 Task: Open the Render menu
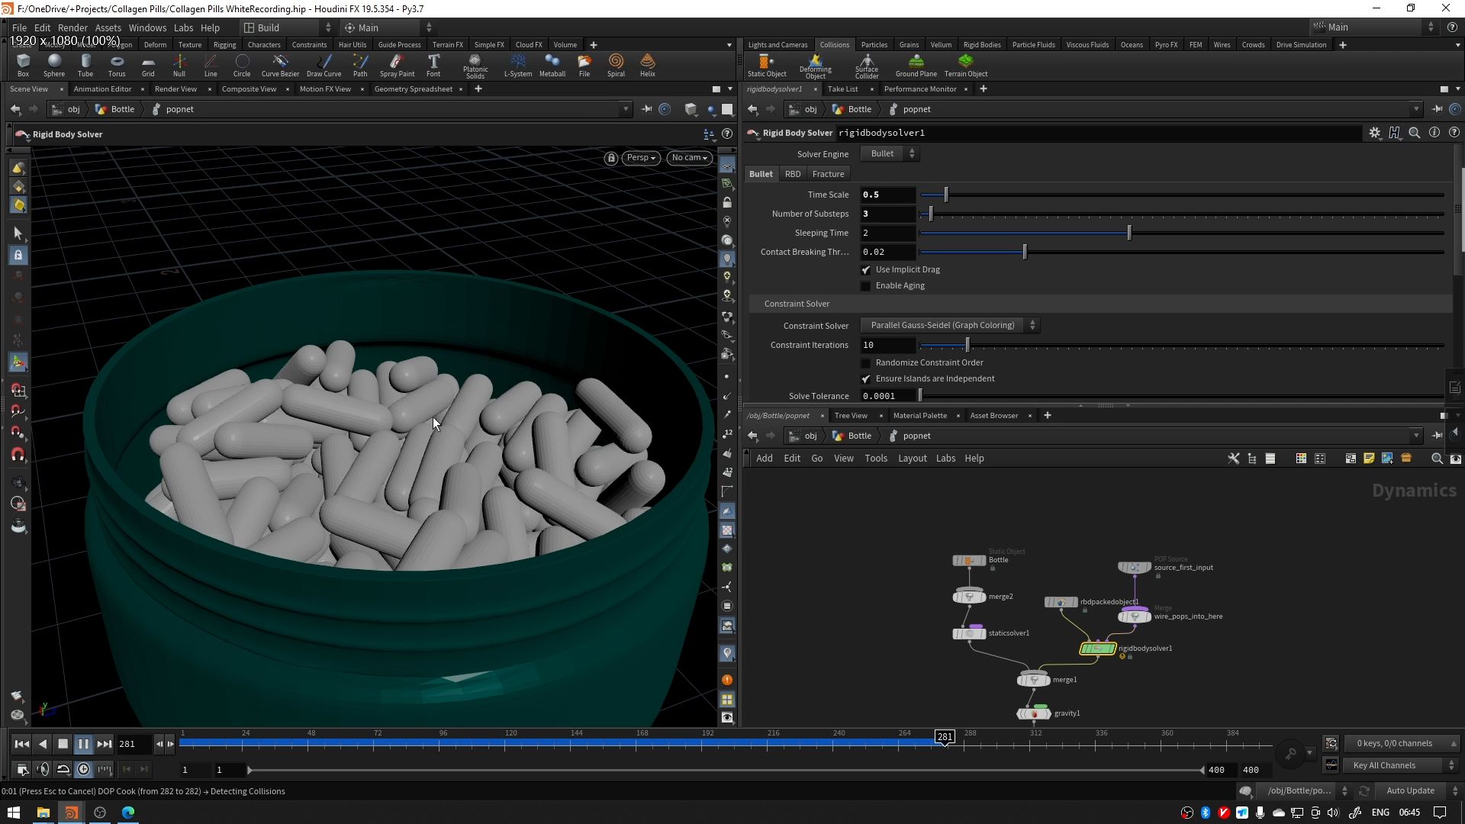[x=72, y=27]
